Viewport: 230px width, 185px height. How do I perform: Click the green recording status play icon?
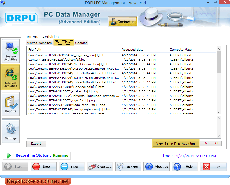tap(9, 155)
